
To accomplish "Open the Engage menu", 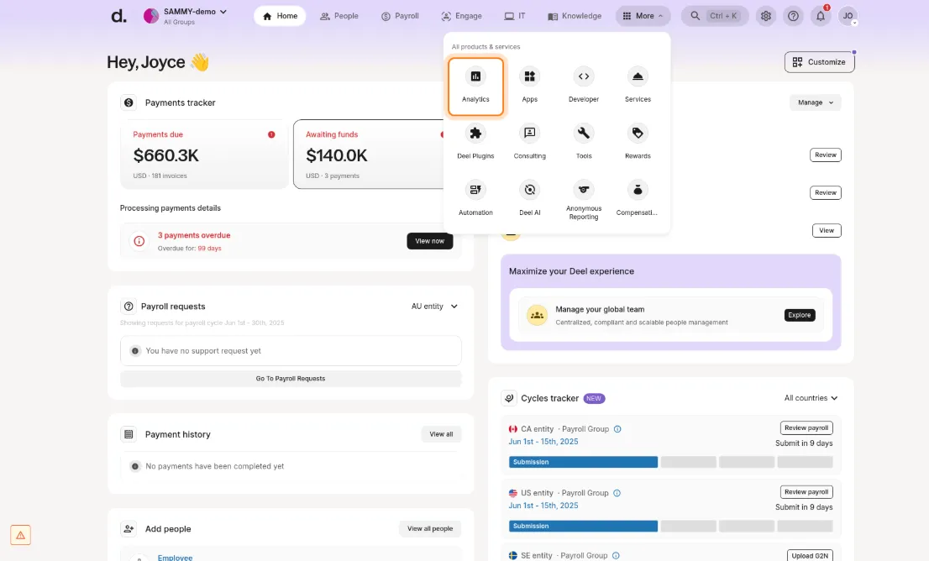I will pyautogui.click(x=461, y=16).
